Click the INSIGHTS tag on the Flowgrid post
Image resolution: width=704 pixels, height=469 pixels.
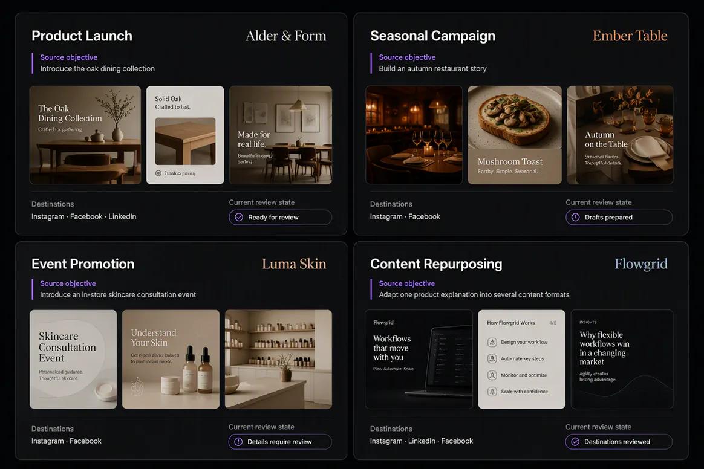[588, 322]
